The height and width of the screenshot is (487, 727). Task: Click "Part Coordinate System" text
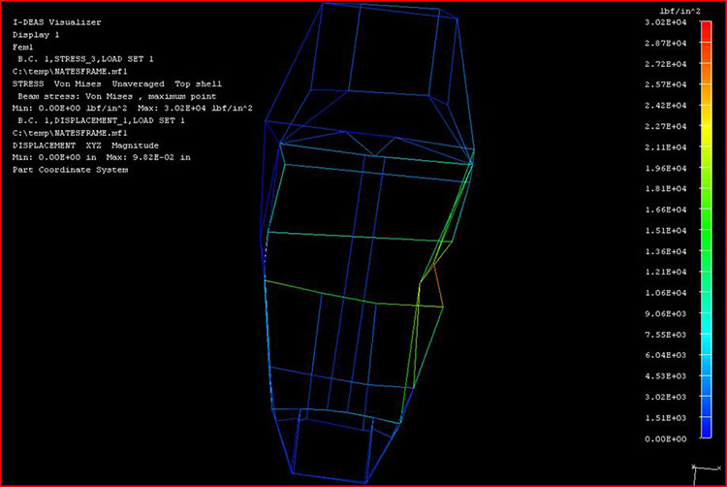coord(70,170)
